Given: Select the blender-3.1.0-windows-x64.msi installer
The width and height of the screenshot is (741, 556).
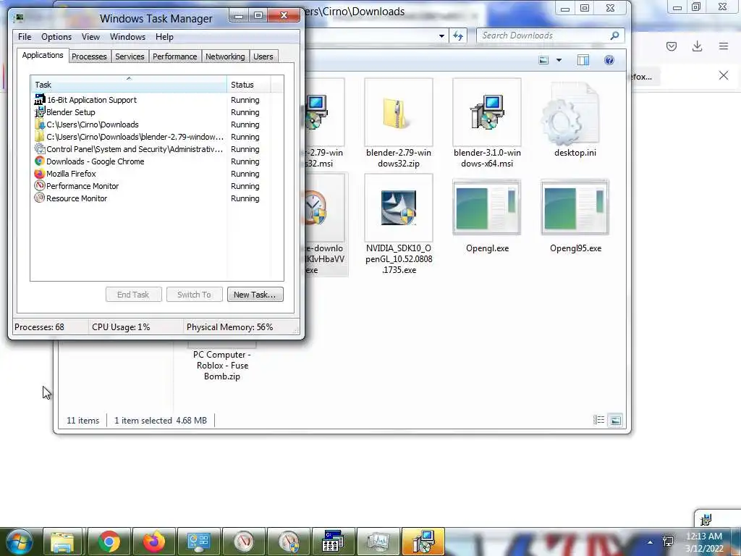Looking at the screenshot, I should (487, 124).
